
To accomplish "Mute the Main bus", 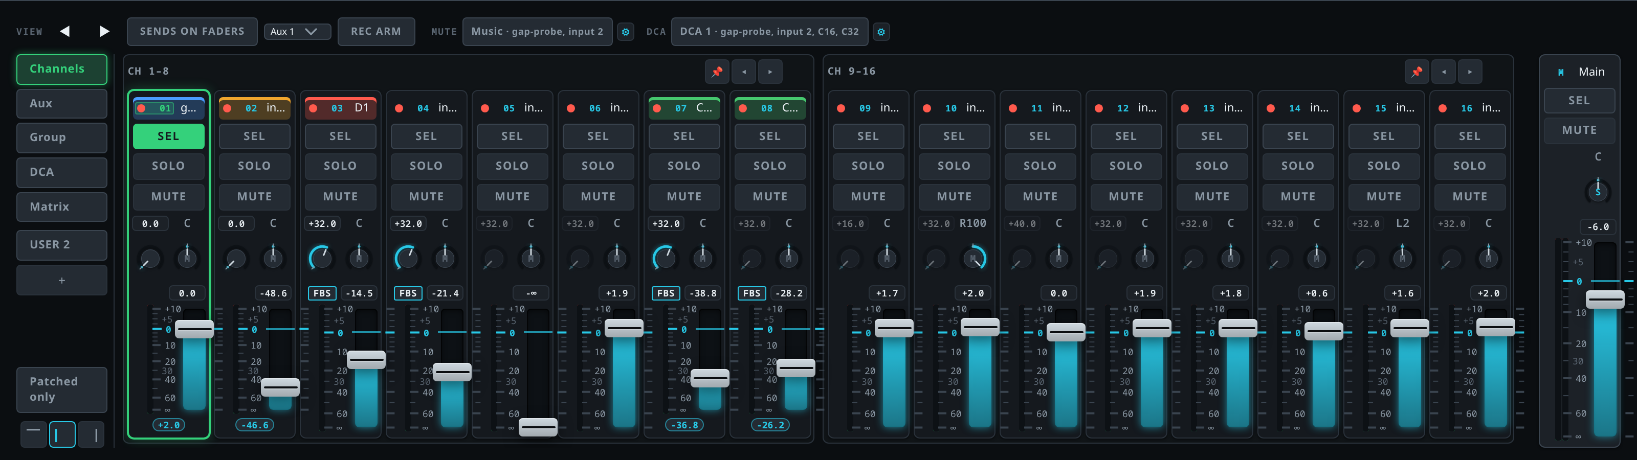I will coord(1579,130).
